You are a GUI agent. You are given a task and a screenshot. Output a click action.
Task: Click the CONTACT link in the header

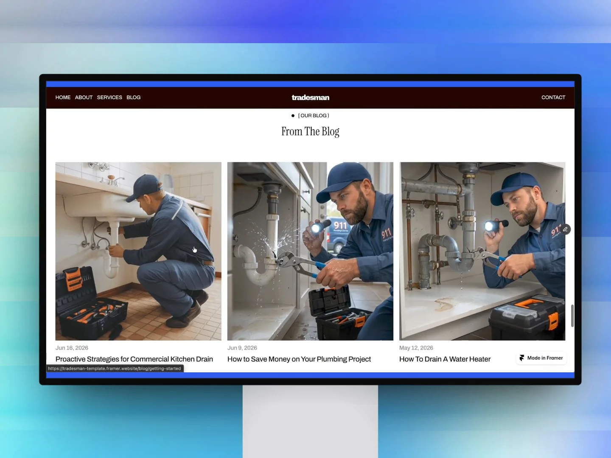(553, 98)
